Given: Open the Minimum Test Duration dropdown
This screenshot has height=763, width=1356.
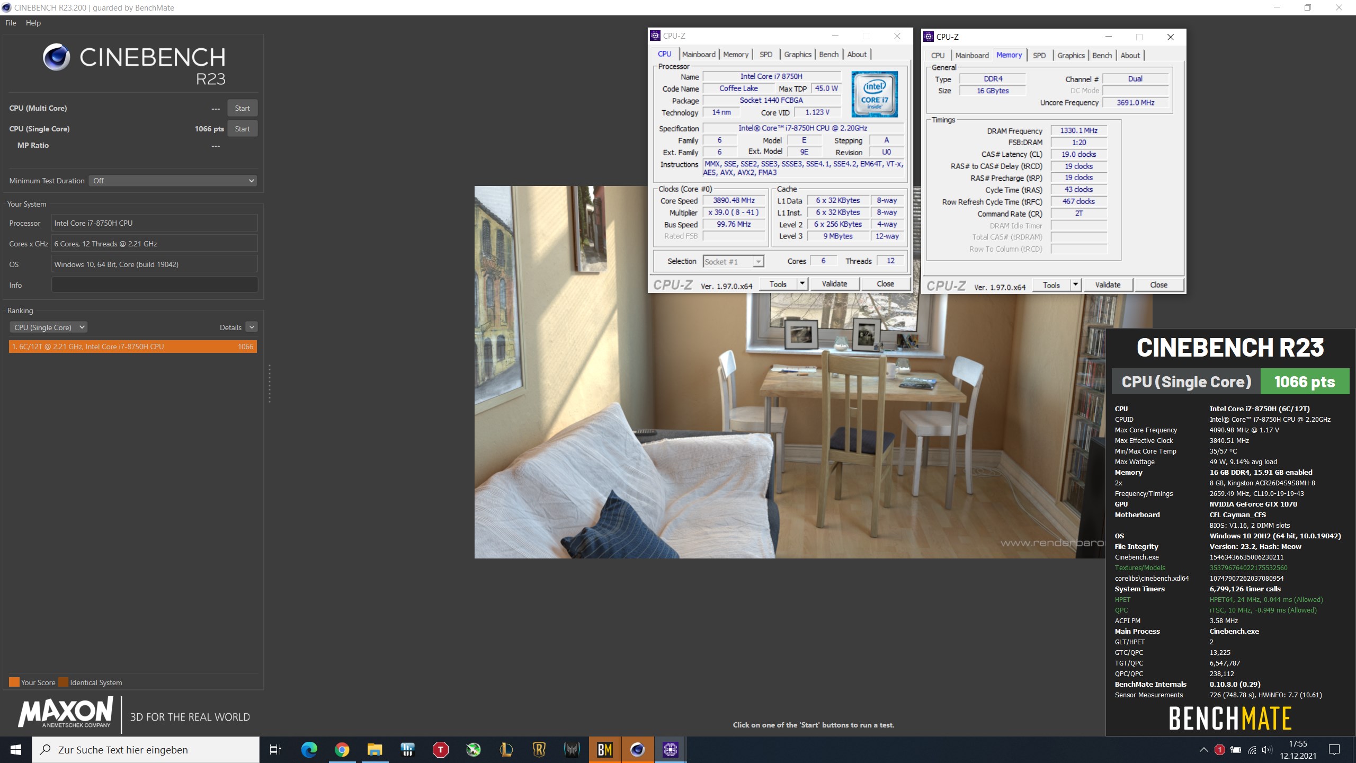Looking at the screenshot, I should click(x=173, y=181).
